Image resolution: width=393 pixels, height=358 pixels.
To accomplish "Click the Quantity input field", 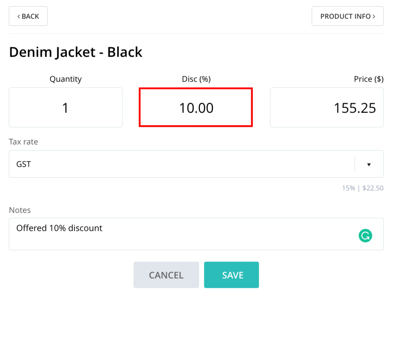I will [x=66, y=108].
